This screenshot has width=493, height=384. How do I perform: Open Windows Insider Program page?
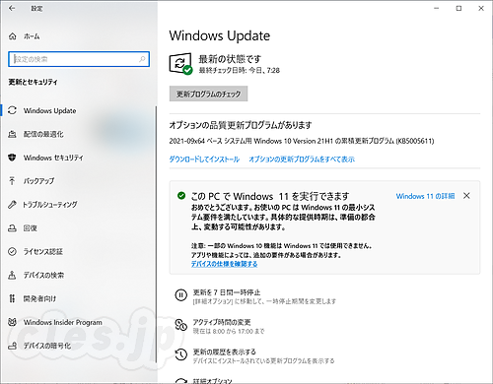pos(78,322)
